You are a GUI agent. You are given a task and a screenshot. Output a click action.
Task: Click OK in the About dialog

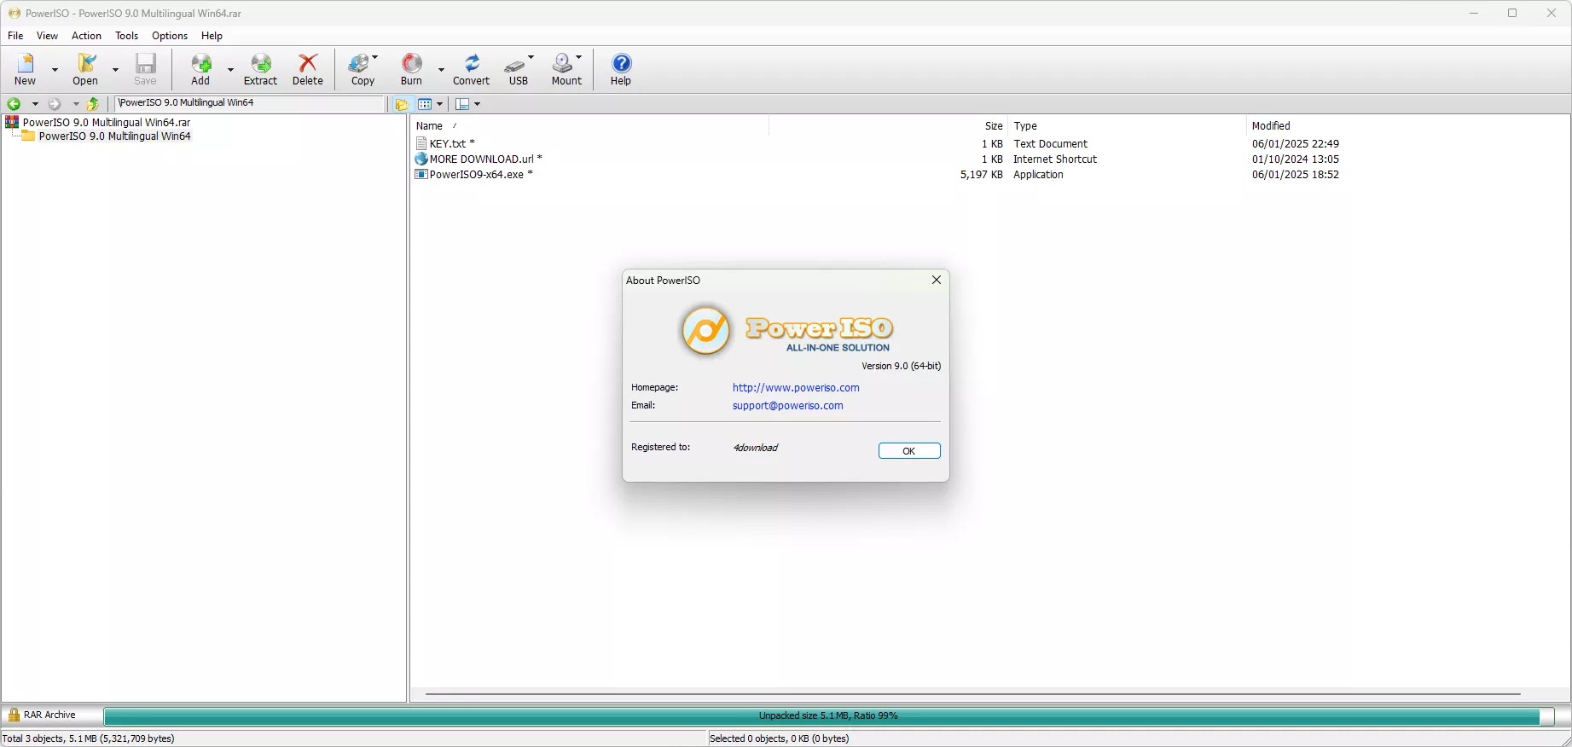click(x=909, y=451)
